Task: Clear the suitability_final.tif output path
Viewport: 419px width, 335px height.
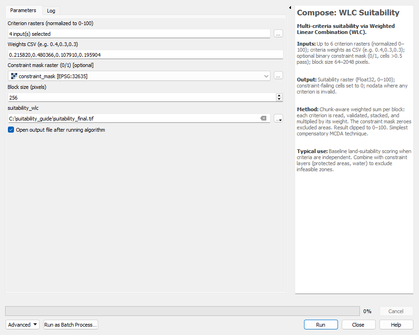Action: [264, 118]
